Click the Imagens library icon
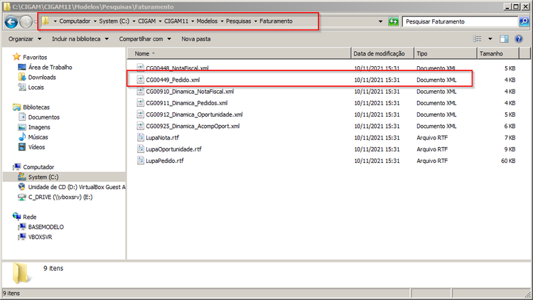 (x=22, y=127)
